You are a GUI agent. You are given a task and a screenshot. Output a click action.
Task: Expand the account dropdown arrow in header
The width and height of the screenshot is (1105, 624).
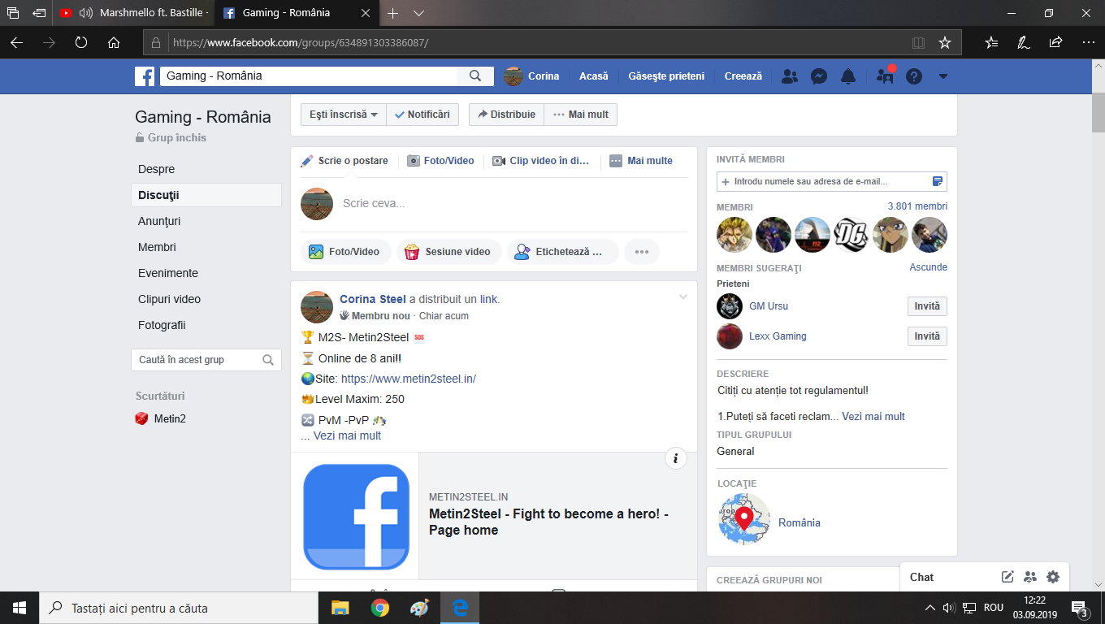pyautogui.click(x=942, y=76)
